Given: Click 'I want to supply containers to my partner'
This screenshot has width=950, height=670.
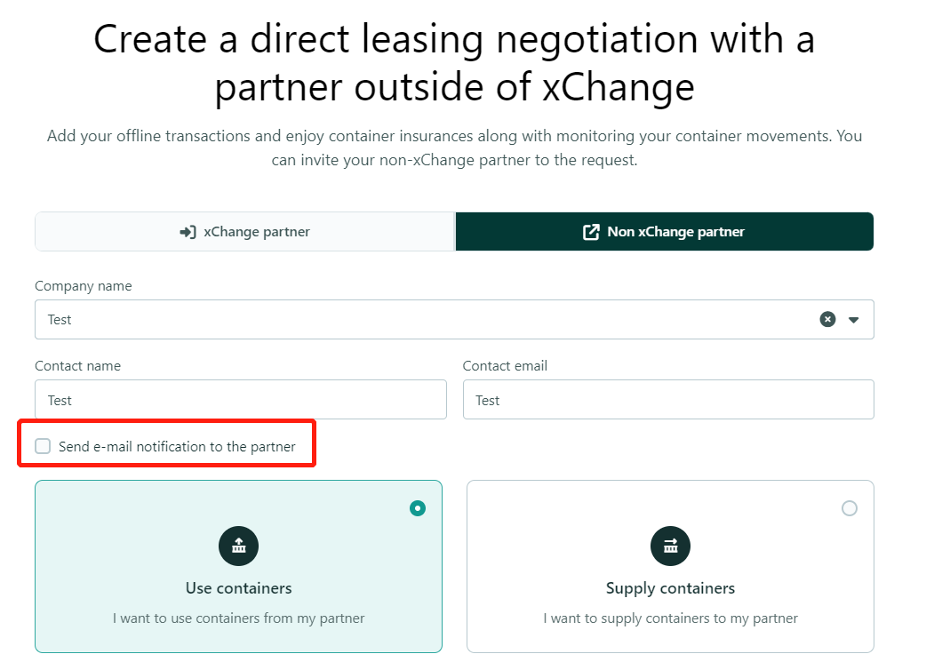Looking at the screenshot, I should coord(670,618).
